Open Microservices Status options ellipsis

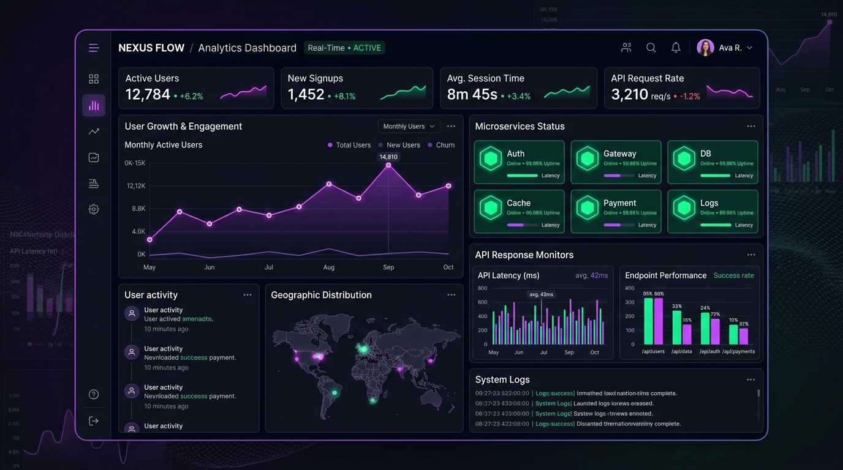pyautogui.click(x=751, y=127)
